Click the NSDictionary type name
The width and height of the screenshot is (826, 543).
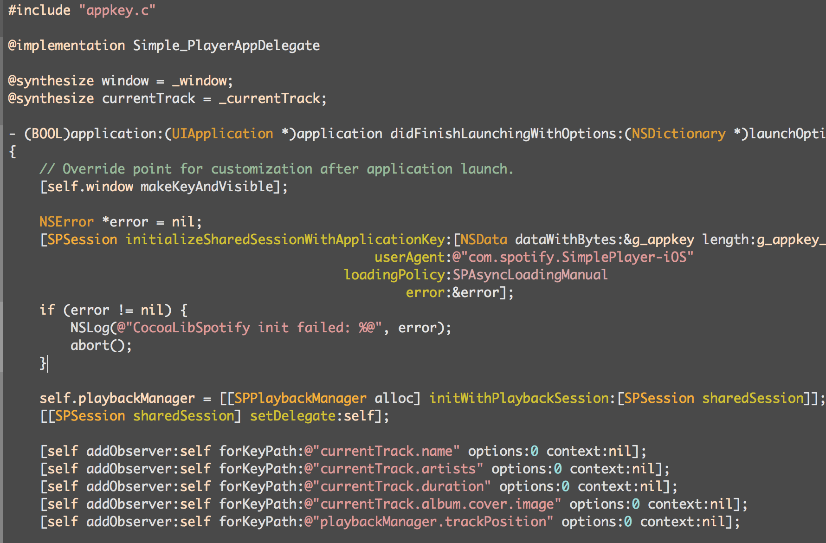(x=678, y=134)
